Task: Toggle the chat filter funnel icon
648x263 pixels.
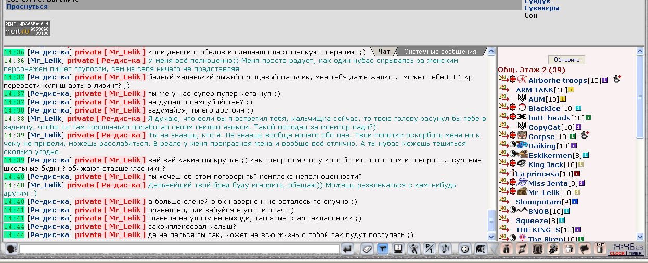Action: (383, 249)
